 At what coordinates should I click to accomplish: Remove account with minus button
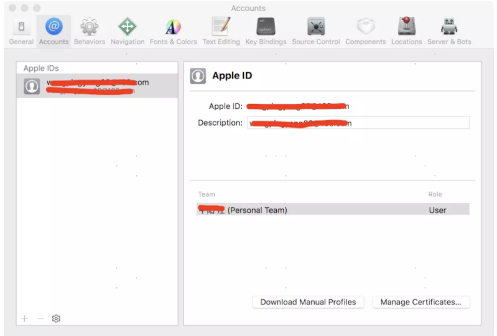point(40,319)
